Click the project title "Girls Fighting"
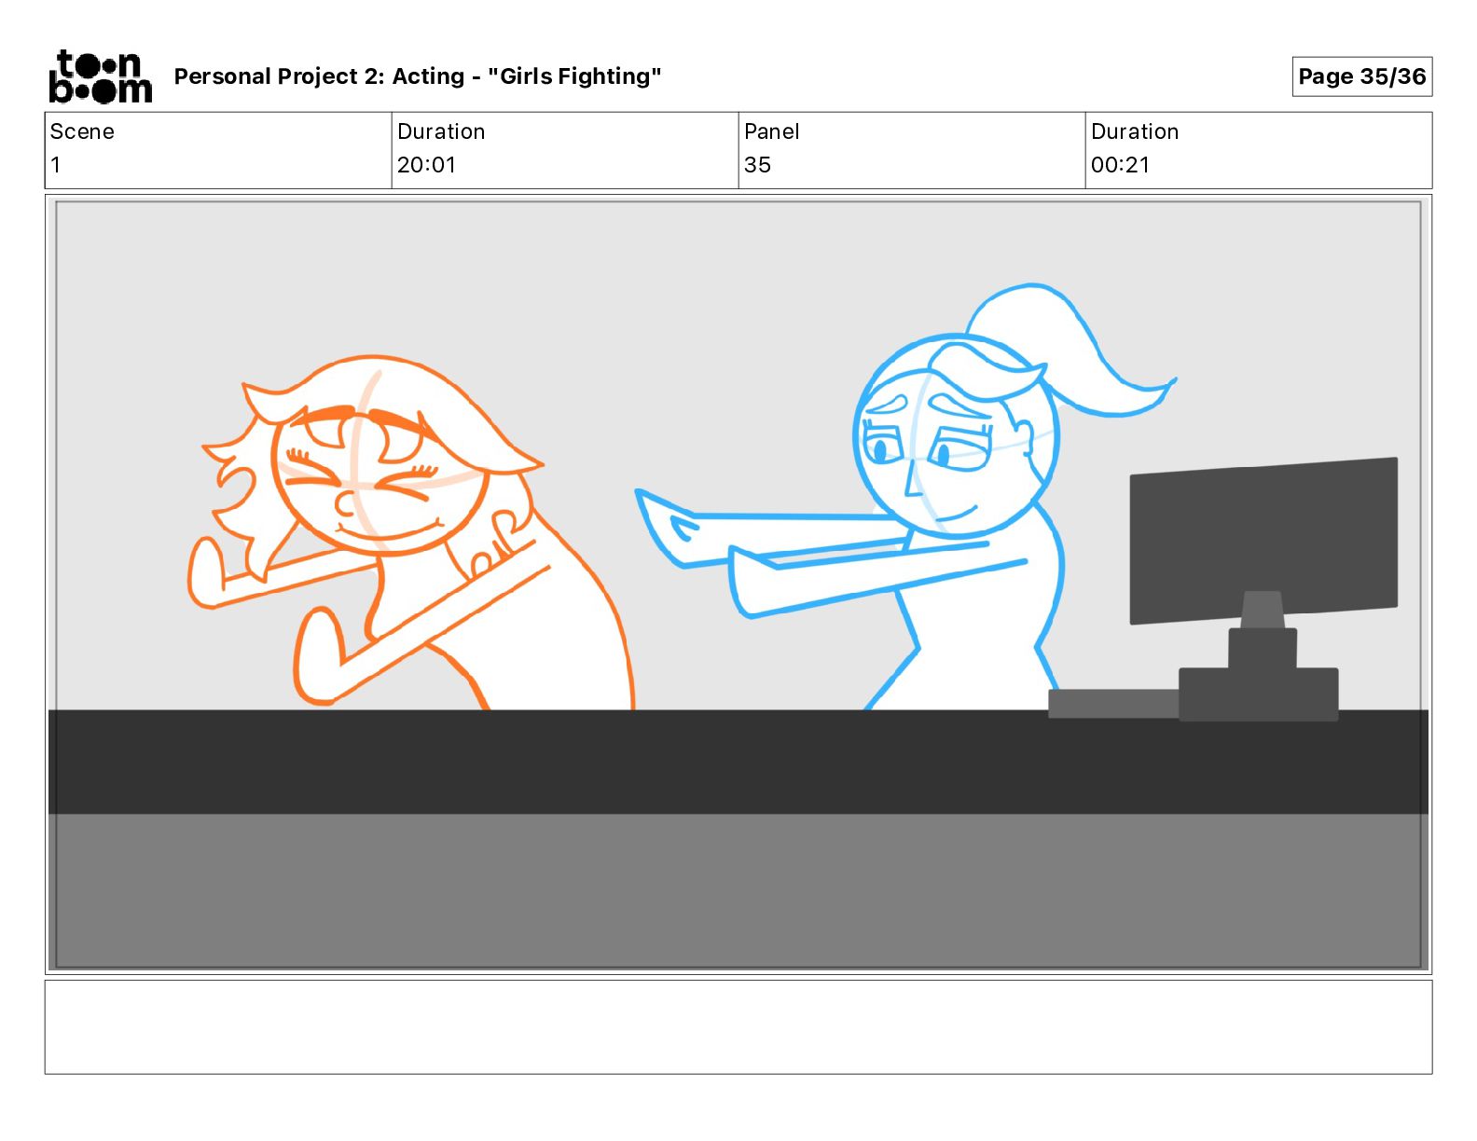 (x=574, y=76)
